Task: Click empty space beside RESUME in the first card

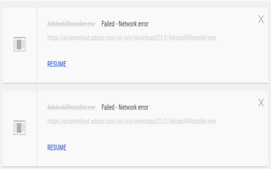Action: click(x=155, y=64)
